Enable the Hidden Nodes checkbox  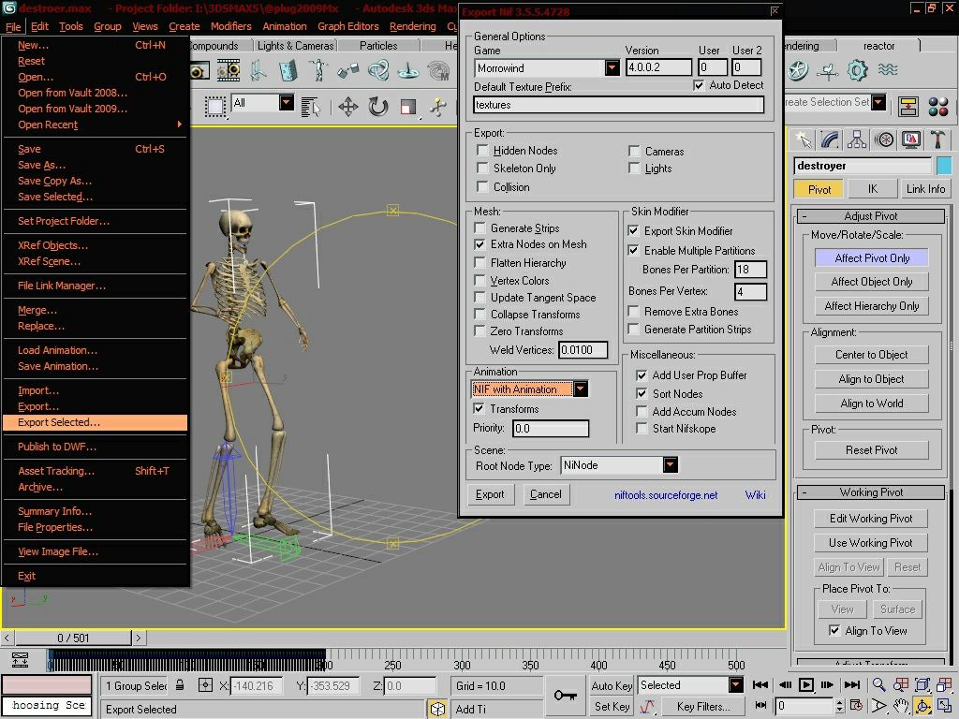(482, 151)
